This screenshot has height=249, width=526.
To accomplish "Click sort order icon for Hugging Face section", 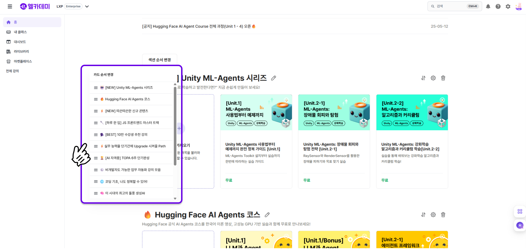I will 423,215.
